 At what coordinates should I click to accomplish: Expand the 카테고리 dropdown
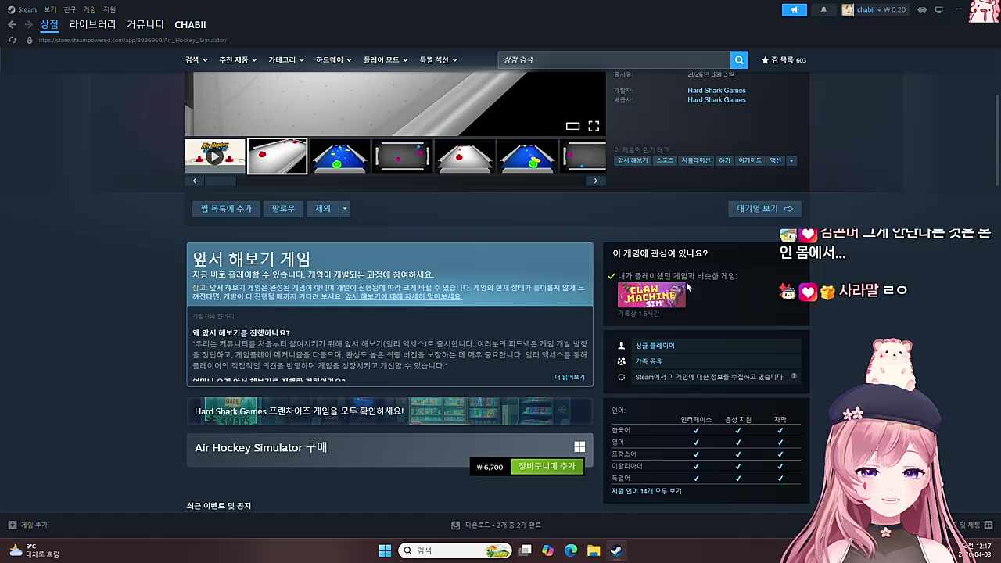(286, 59)
